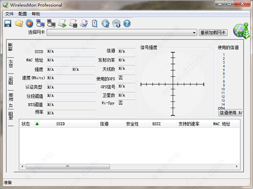This screenshot has height=189, width=253.
Task: Click the 天线数 N/A field
Action: (x=126, y=69)
